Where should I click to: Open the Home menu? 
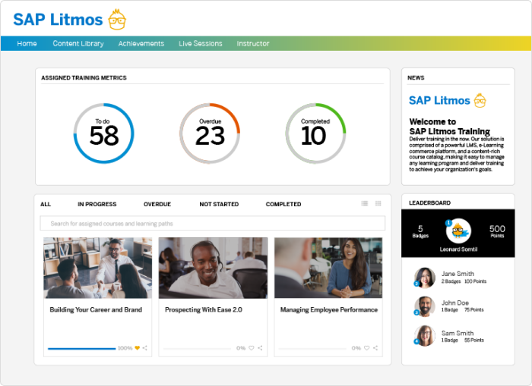pos(27,43)
